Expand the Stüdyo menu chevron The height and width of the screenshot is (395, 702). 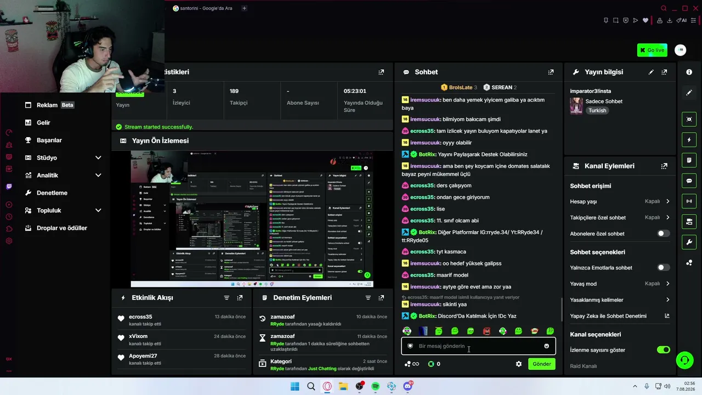coord(98,157)
